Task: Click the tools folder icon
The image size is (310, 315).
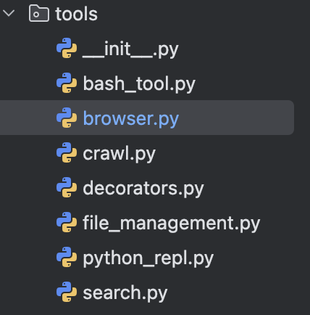Action: pyautogui.click(x=39, y=14)
